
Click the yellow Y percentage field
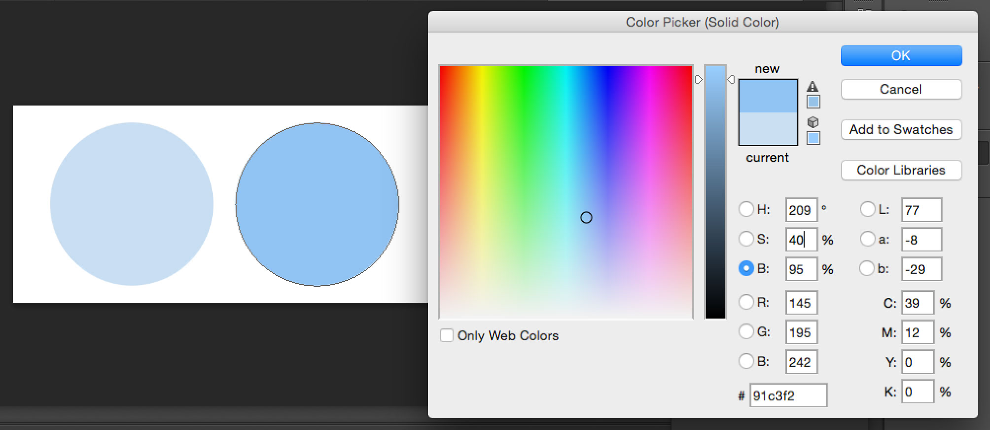(918, 362)
